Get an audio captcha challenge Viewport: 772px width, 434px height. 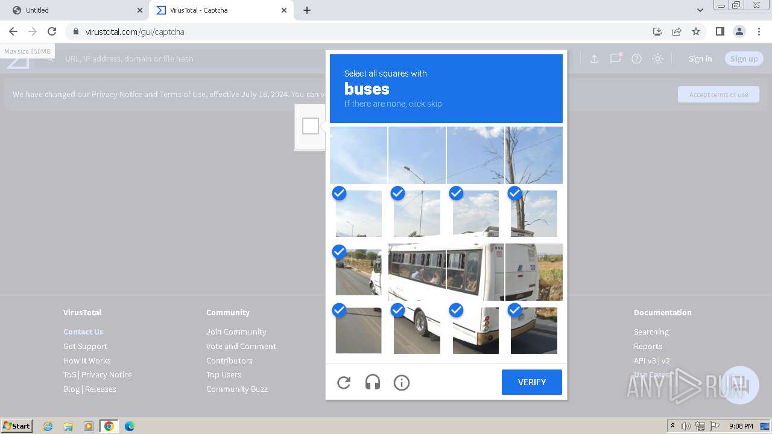point(373,382)
